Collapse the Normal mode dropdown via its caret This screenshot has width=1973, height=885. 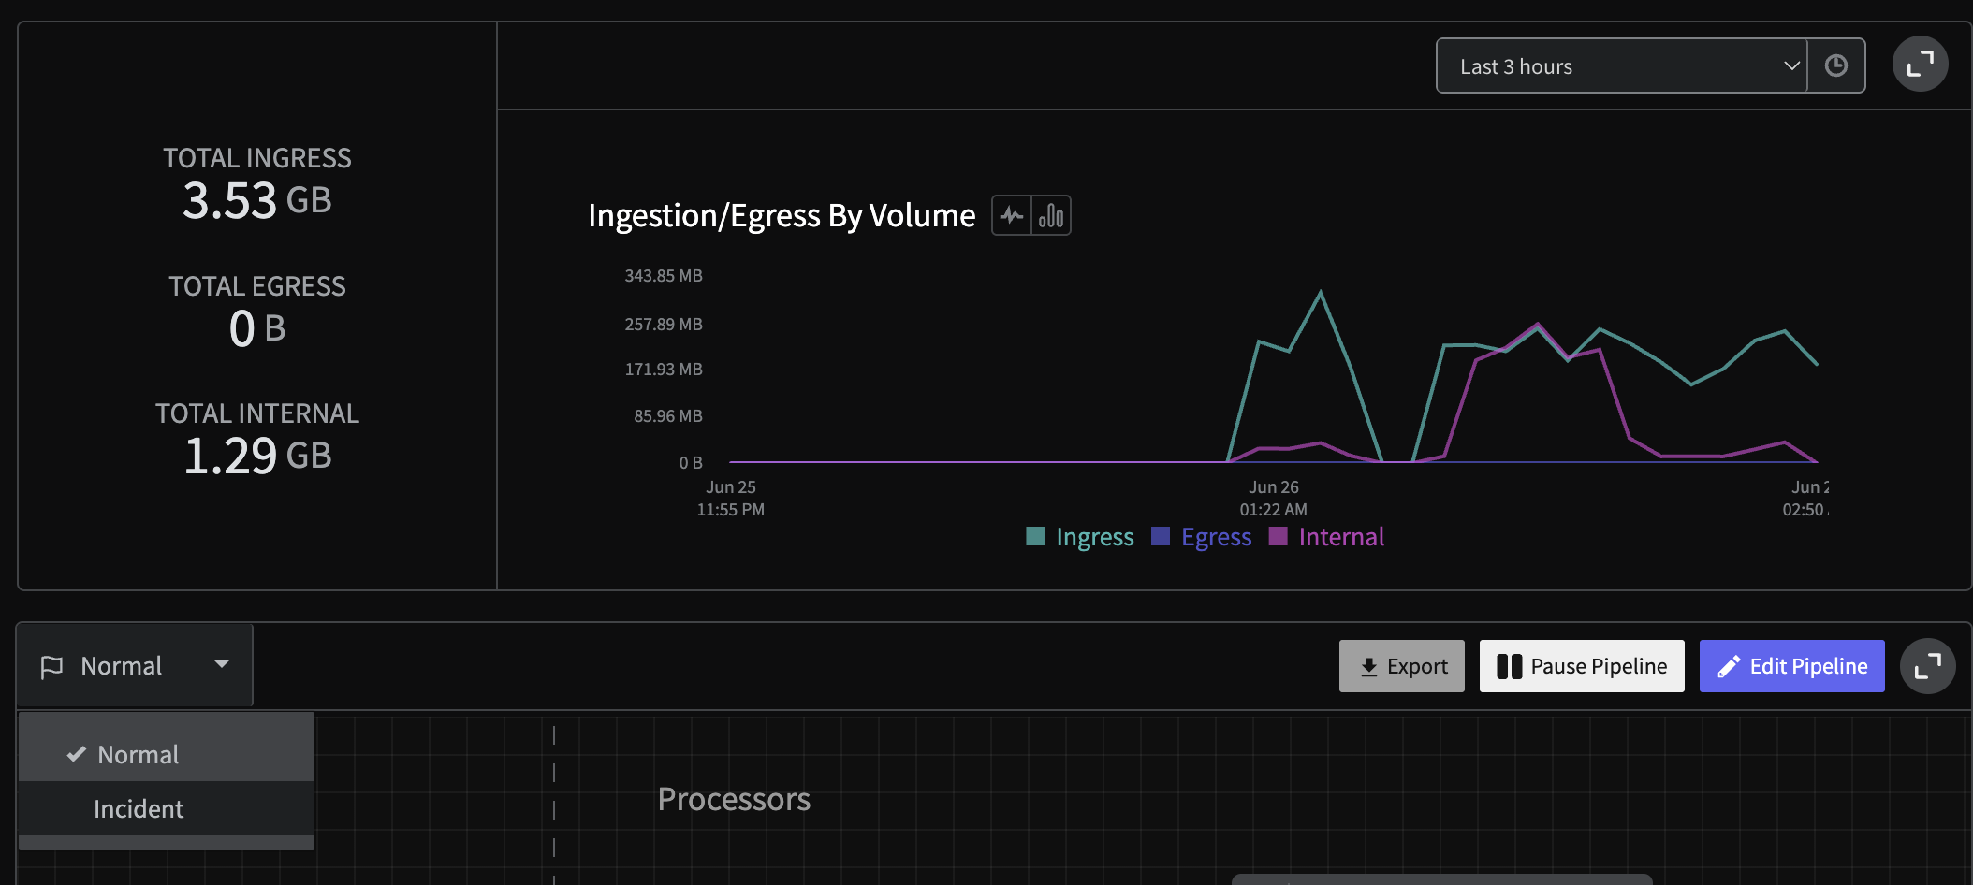[222, 664]
